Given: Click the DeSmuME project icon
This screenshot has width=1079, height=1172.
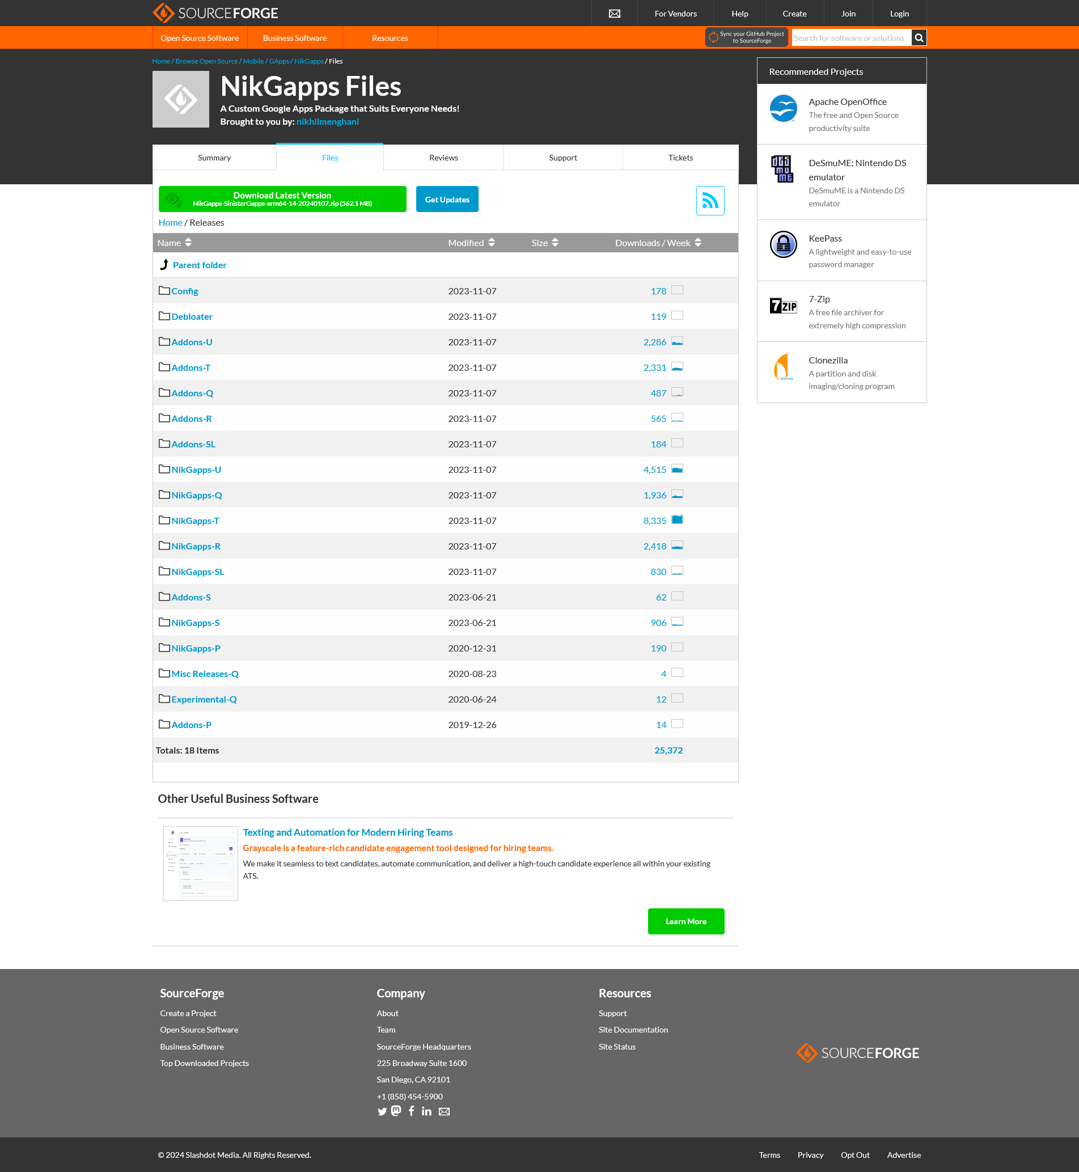Looking at the screenshot, I should [782, 169].
